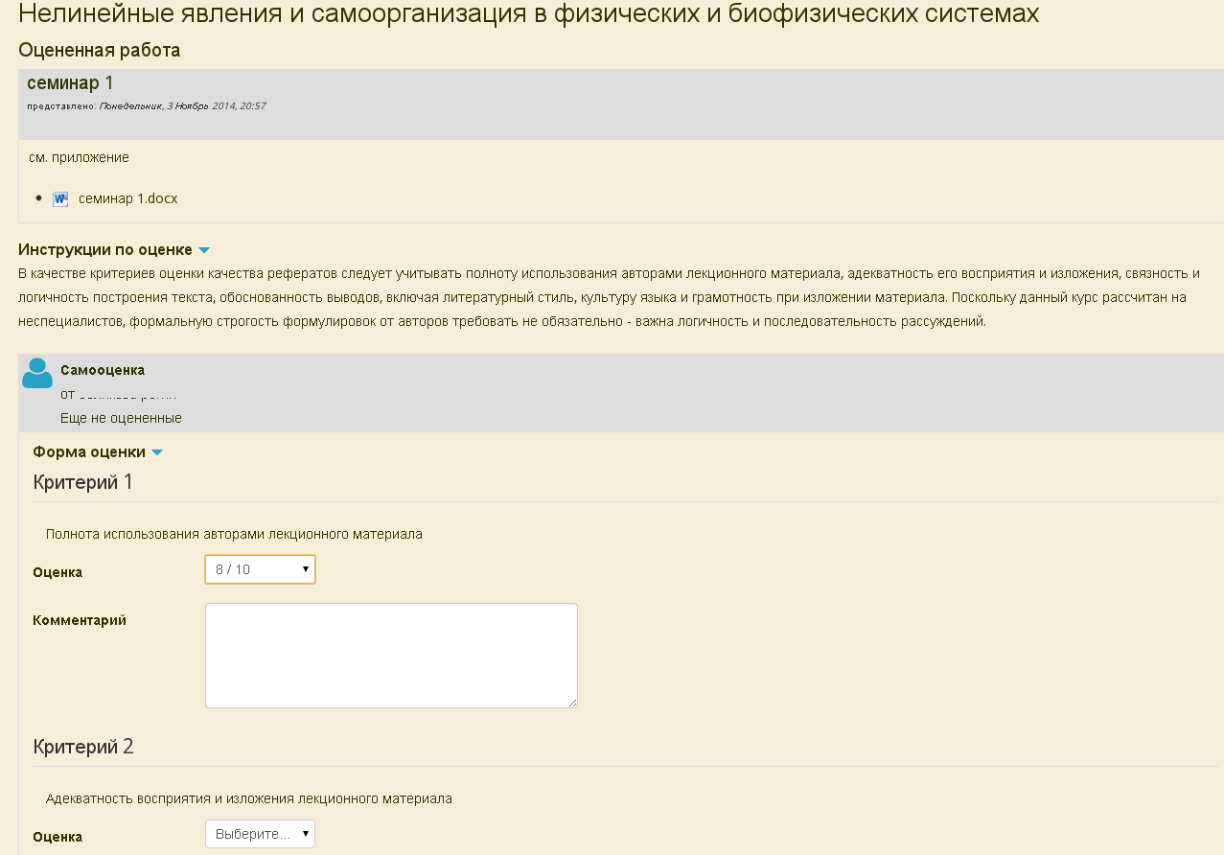Viewport: 1224px width, 855px height.
Task: Click the comment box resize handle
Action: [x=572, y=703]
